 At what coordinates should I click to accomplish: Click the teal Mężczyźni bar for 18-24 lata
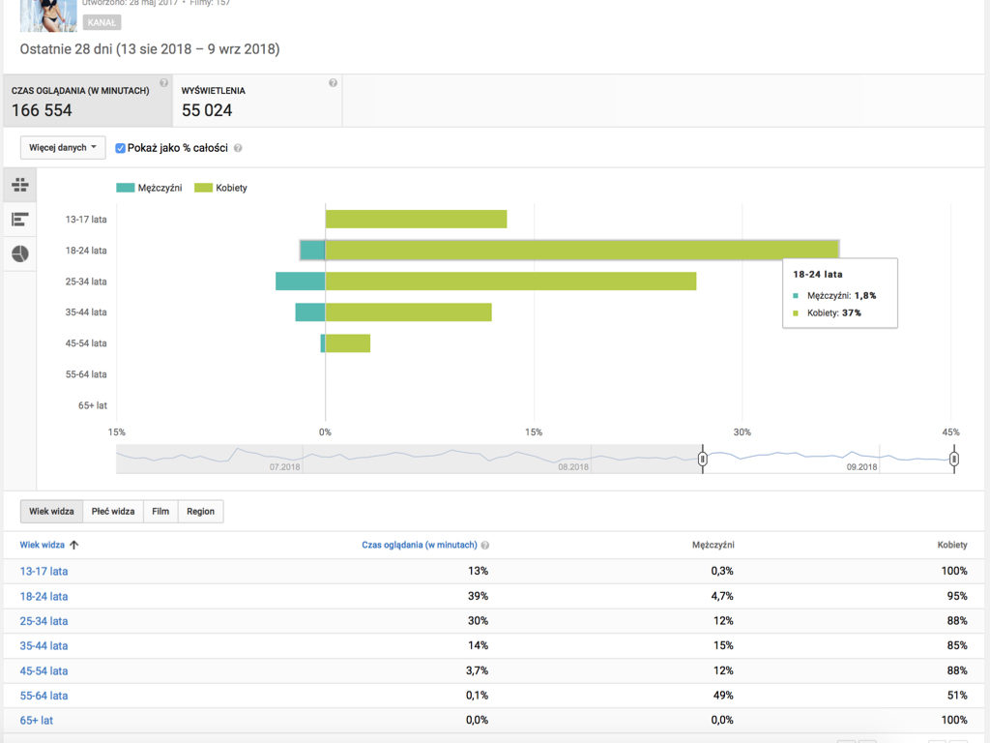click(312, 251)
